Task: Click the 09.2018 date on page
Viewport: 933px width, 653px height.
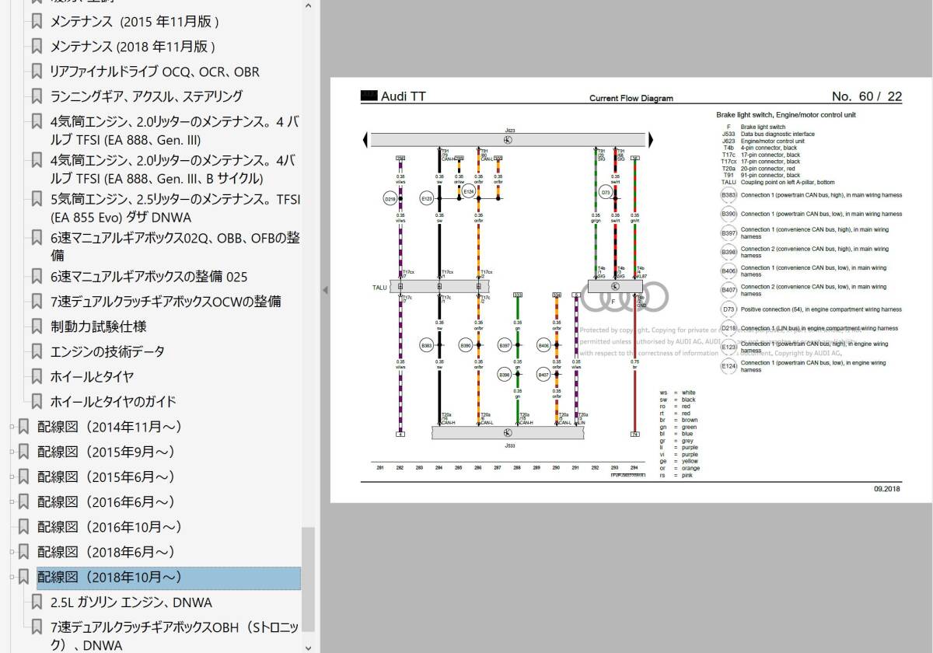Action: (x=886, y=489)
